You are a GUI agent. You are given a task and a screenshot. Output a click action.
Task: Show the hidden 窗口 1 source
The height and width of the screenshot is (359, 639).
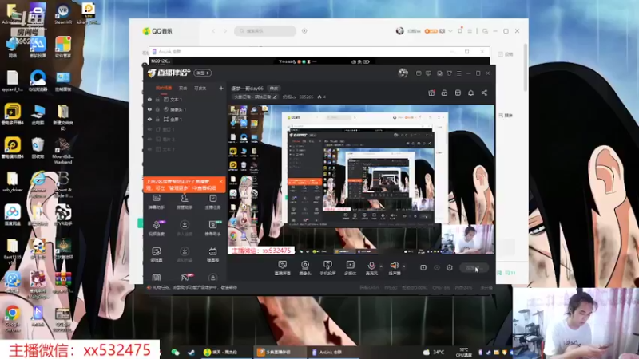(149, 129)
